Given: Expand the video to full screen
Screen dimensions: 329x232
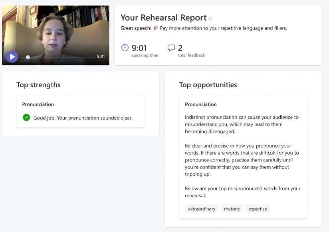Looking at the screenshot, I should tap(103, 11).
